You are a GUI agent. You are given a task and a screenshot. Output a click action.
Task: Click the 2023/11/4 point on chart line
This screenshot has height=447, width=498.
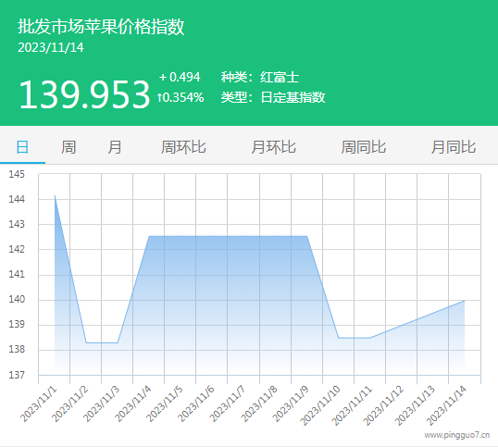pos(149,236)
